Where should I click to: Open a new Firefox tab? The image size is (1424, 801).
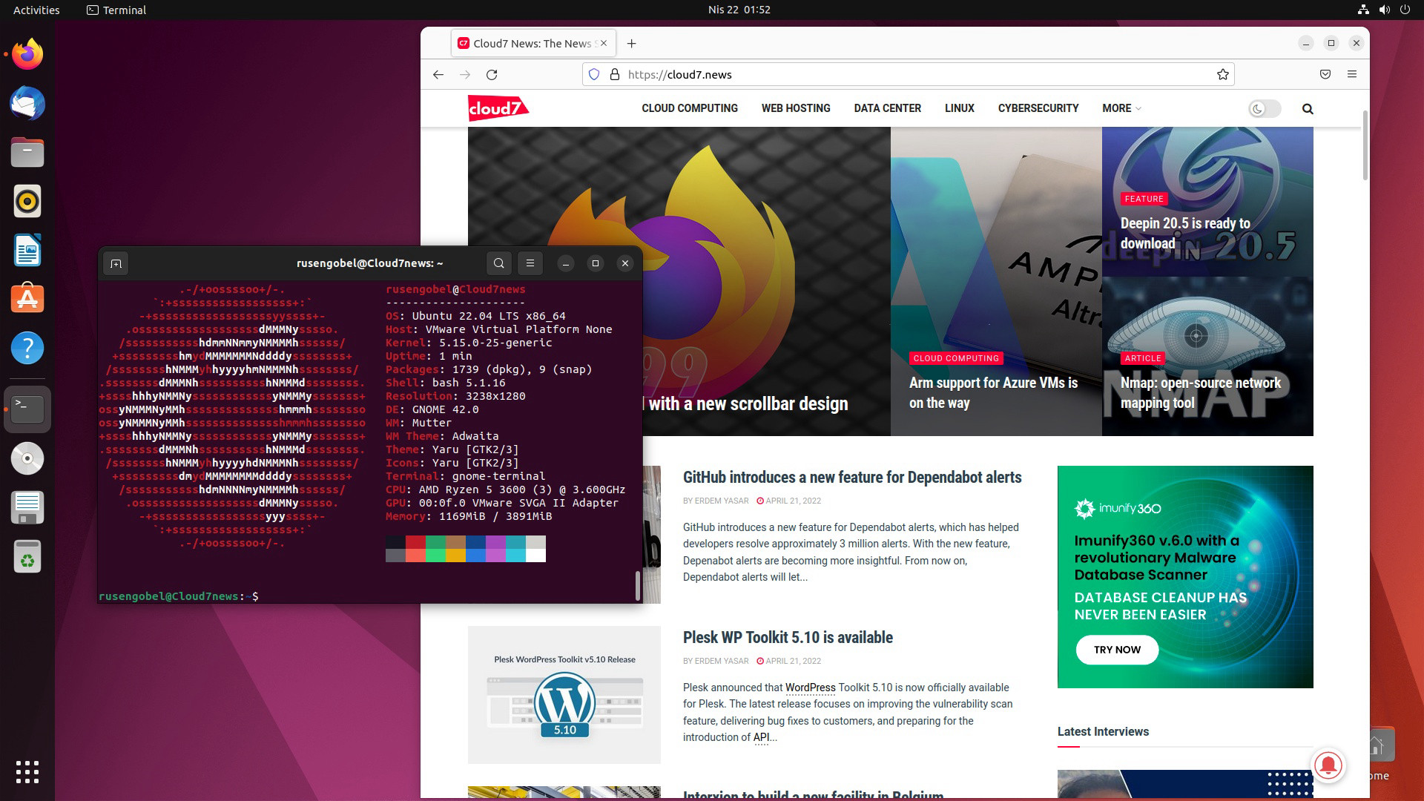point(632,43)
